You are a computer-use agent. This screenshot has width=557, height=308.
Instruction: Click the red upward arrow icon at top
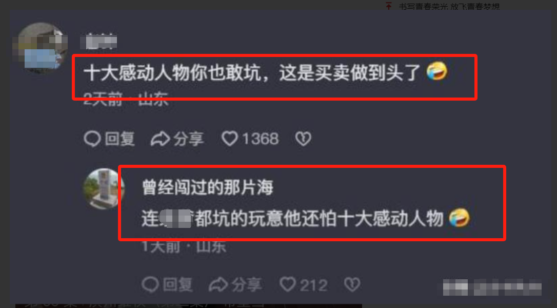(389, 6)
